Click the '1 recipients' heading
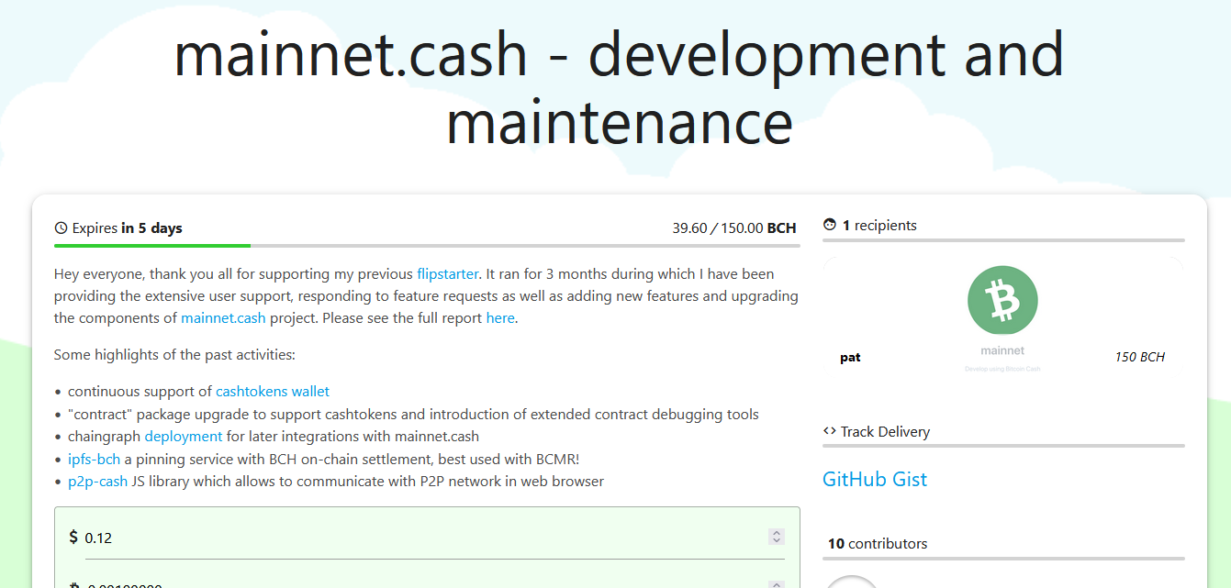 click(x=879, y=225)
